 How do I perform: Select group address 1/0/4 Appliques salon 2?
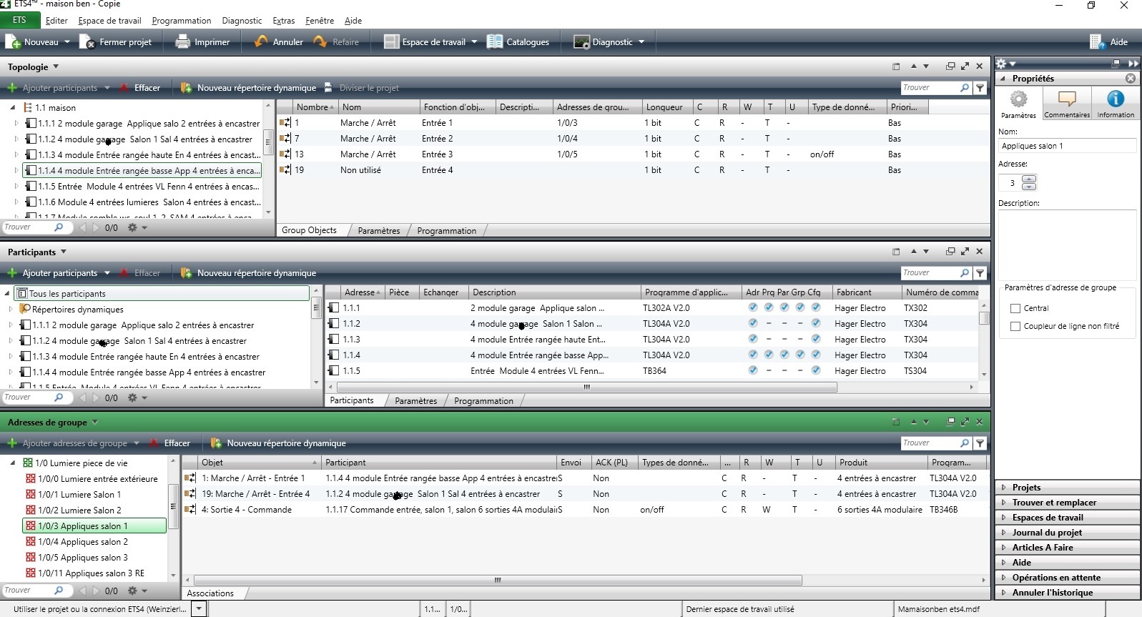coord(94,542)
